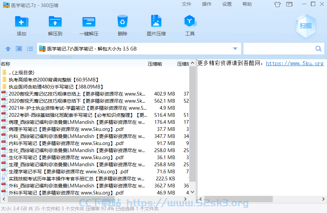Click the 91.7 MB size cell
Viewport: 327px width, 213px height.
click(x=166, y=143)
